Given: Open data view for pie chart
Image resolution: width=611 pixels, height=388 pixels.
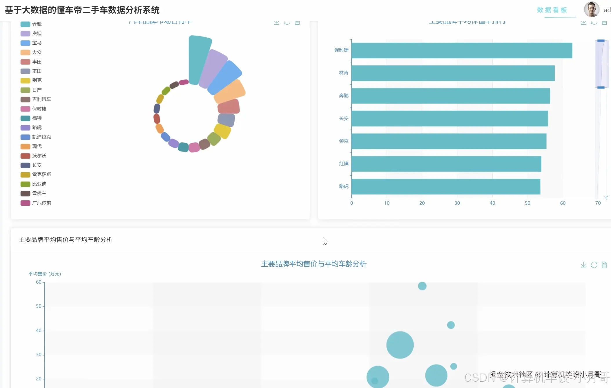Looking at the screenshot, I should pyautogui.click(x=297, y=23).
